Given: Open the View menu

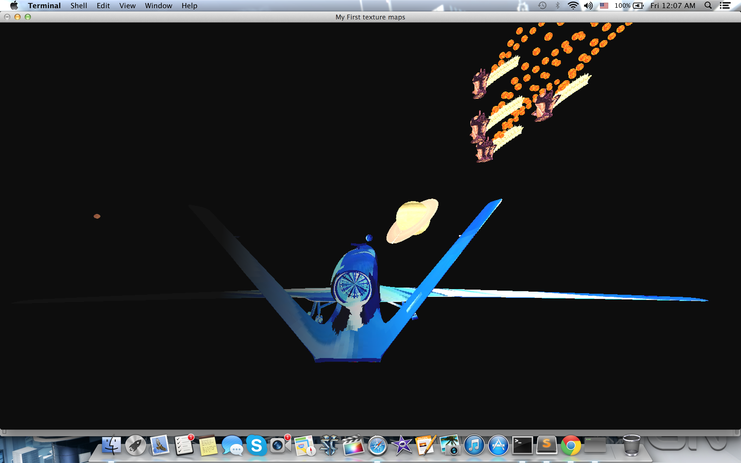Looking at the screenshot, I should 127,5.
